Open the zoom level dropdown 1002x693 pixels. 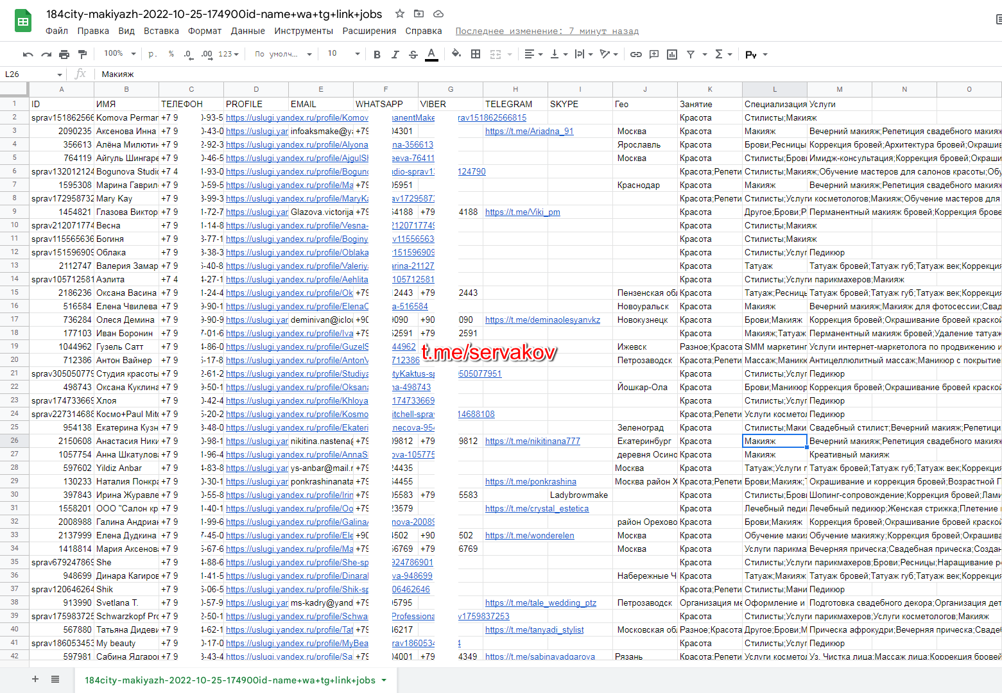pyautogui.click(x=120, y=54)
